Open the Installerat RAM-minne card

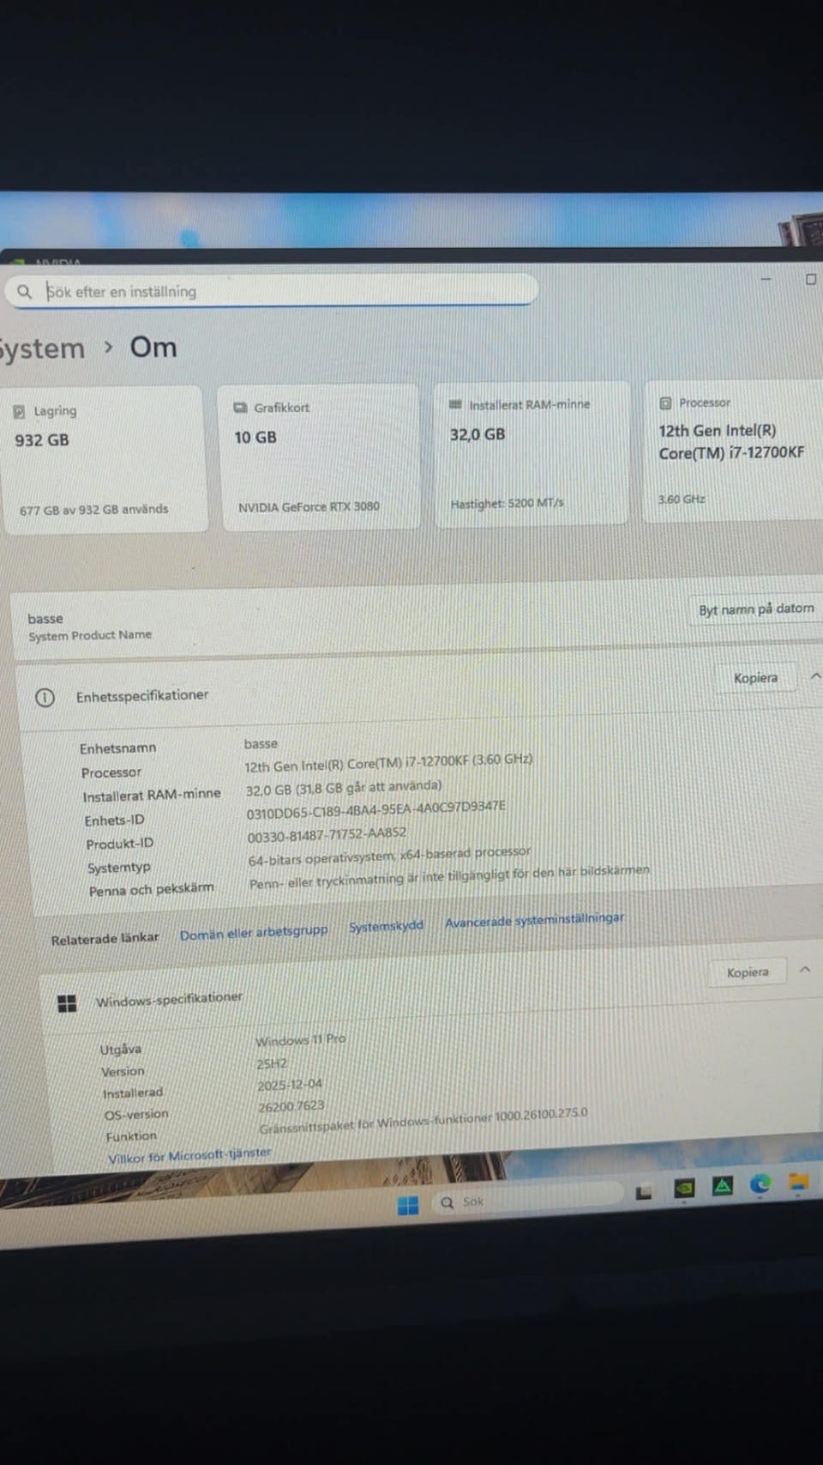click(532, 453)
